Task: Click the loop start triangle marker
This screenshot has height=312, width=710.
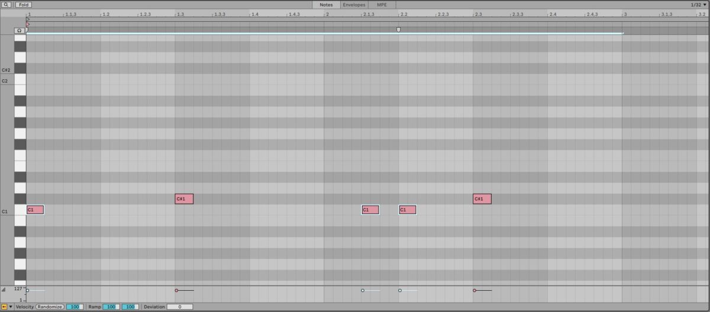Action: pos(28,19)
